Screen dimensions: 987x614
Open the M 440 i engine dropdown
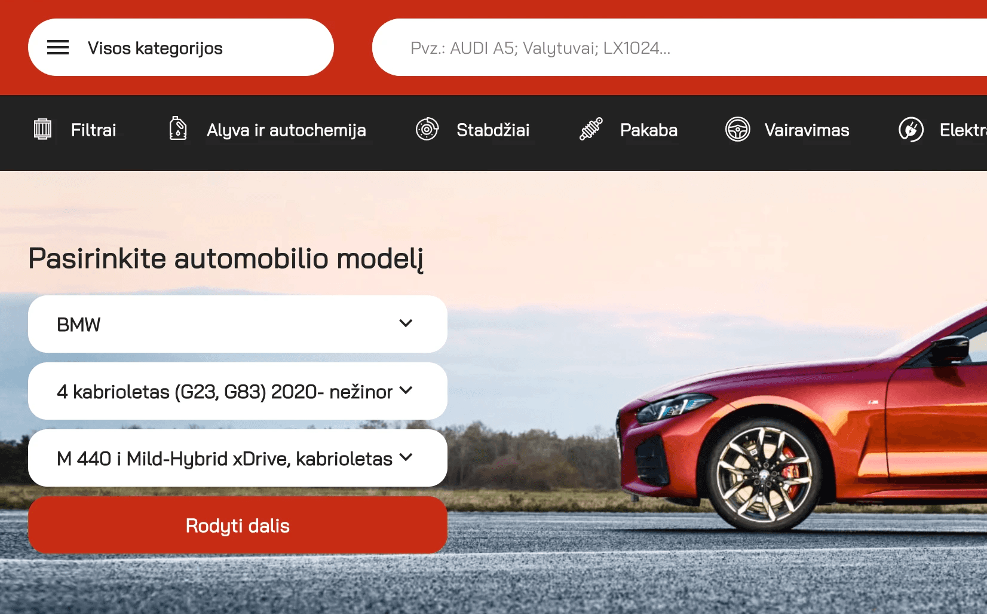pos(237,458)
